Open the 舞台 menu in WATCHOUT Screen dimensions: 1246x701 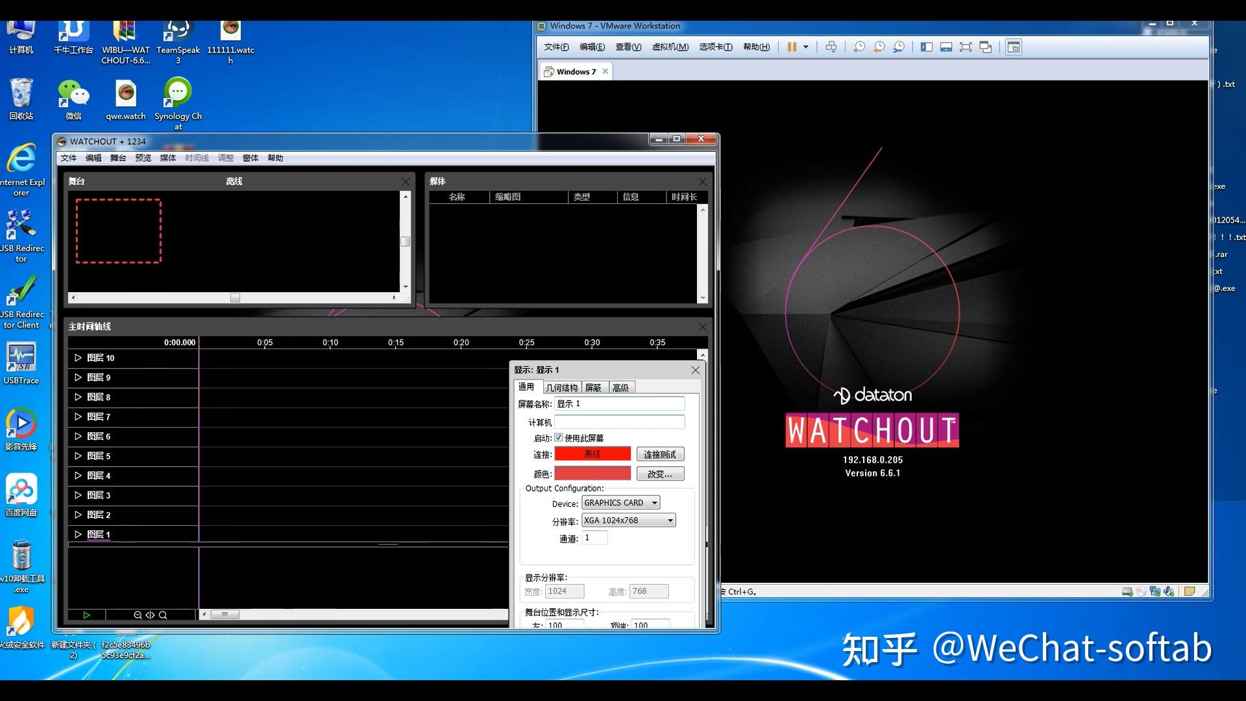coord(118,158)
